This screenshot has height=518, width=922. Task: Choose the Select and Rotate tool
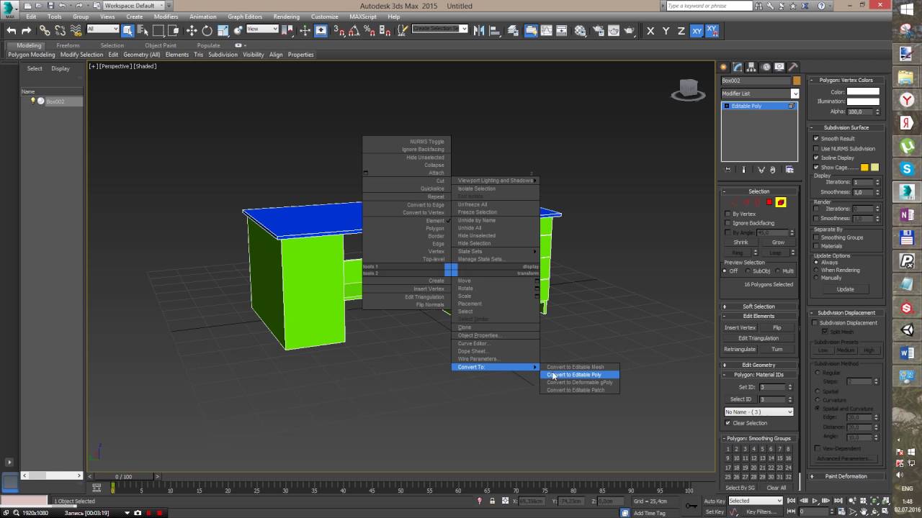click(207, 30)
